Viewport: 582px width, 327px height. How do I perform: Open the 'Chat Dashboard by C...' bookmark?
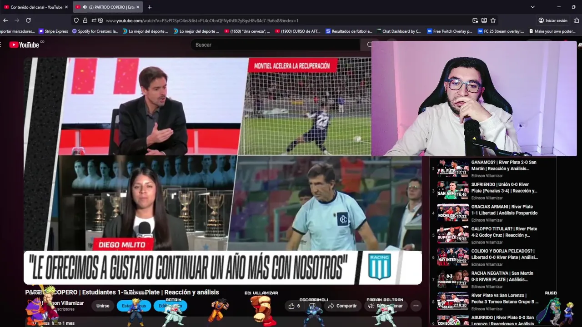tap(399, 31)
